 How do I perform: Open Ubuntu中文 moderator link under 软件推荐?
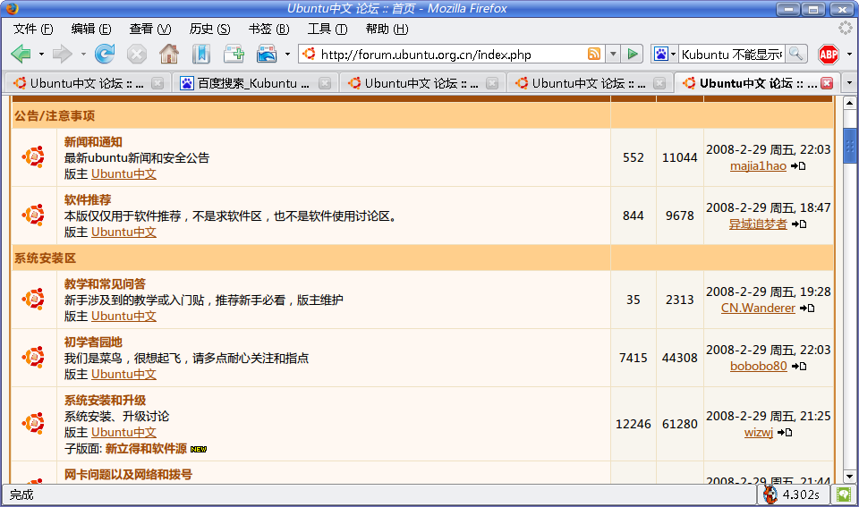pyautogui.click(x=123, y=232)
